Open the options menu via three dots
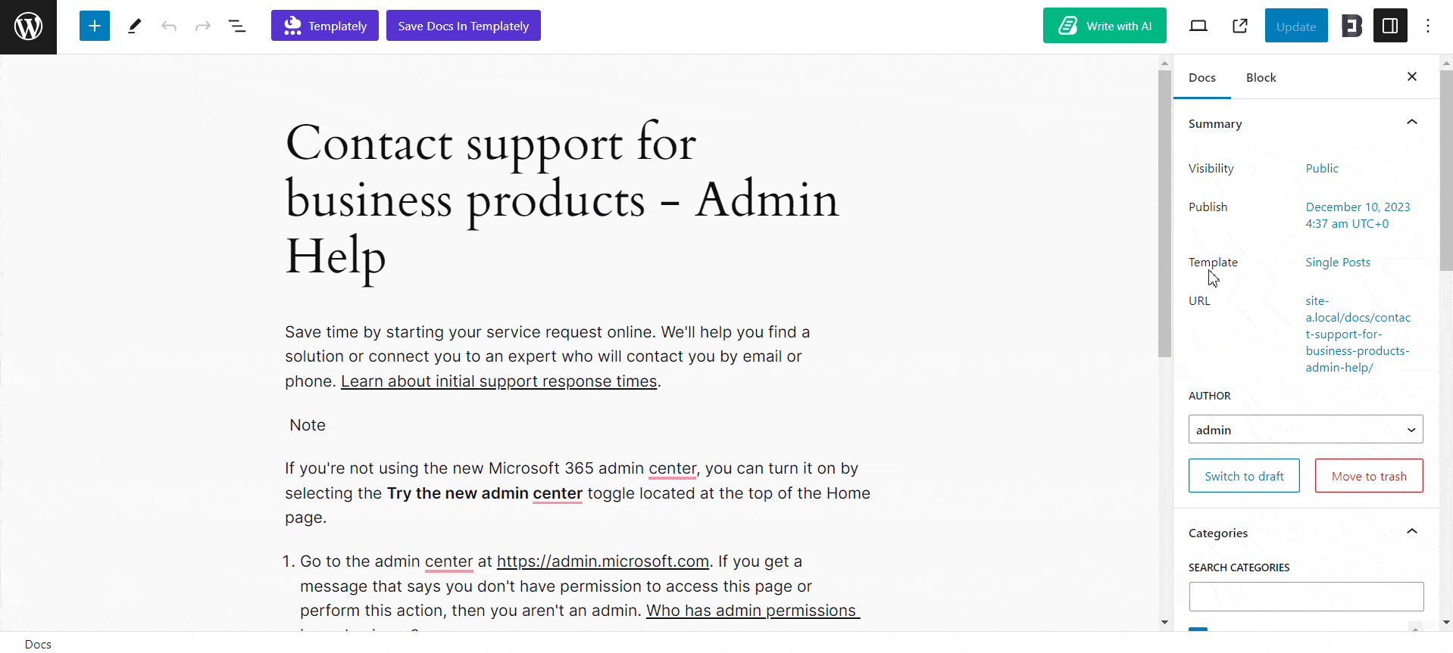This screenshot has width=1453, height=653. pyautogui.click(x=1427, y=25)
